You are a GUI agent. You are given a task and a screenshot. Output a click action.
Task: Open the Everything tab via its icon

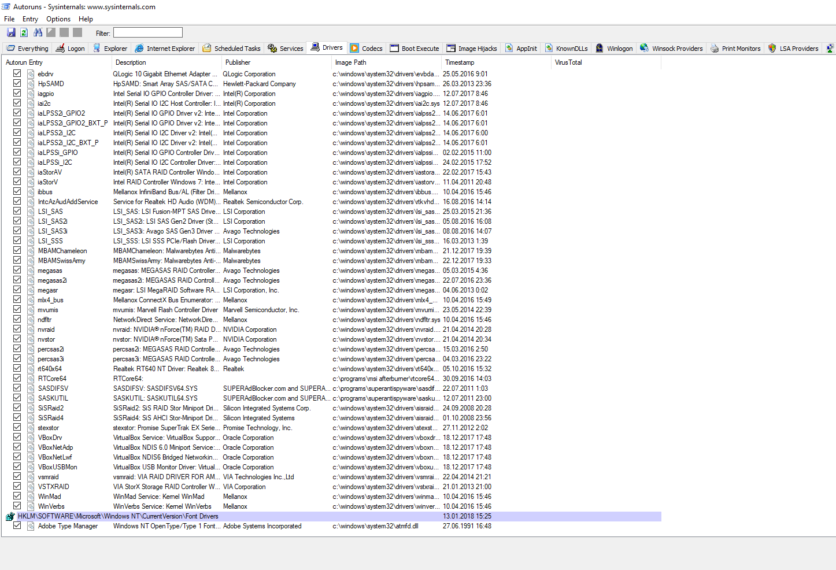(x=11, y=49)
